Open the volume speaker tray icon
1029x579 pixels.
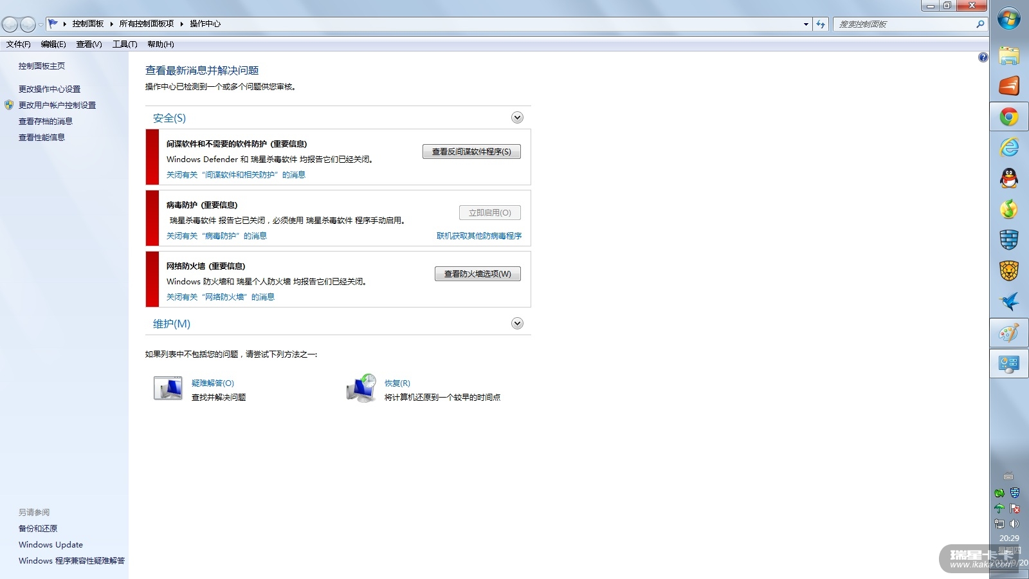pyautogui.click(x=1015, y=524)
